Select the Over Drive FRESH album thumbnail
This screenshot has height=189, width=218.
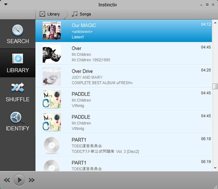pos(52,76)
